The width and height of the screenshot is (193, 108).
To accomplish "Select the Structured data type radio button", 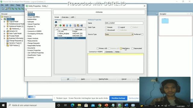I will tap(106, 30).
